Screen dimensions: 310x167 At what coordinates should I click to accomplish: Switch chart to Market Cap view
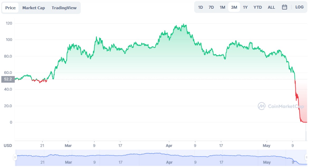pyautogui.click(x=34, y=8)
